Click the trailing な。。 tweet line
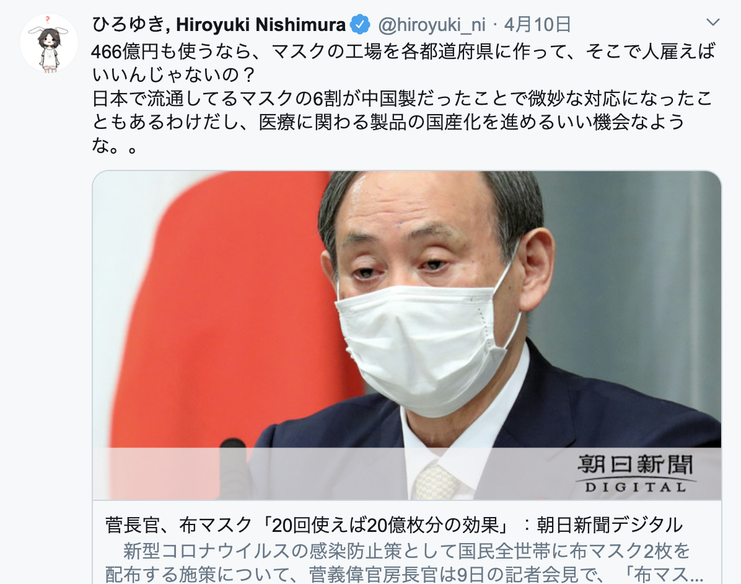Image resolution: width=741 pixels, height=584 pixels. tap(115, 146)
